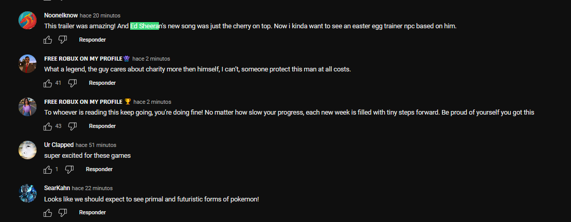Like SearKahn's comment about pokemon forms
Screen dimensions: 571x222
pos(48,213)
